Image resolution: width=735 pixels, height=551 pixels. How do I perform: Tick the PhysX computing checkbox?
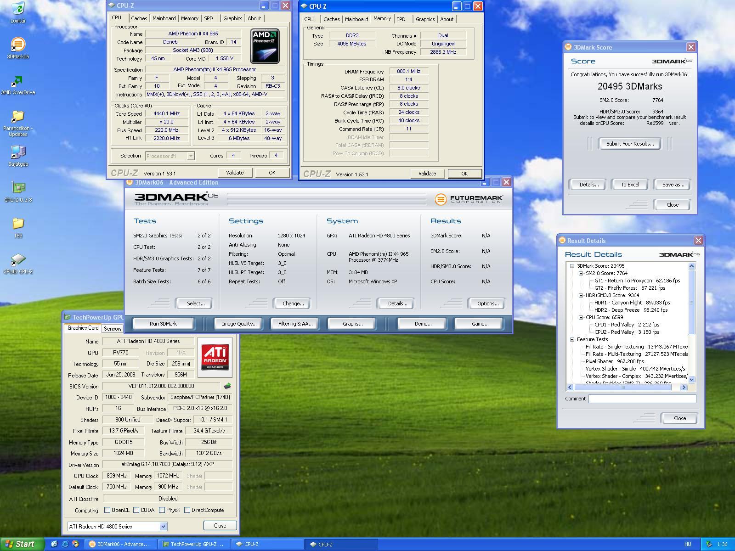click(x=162, y=510)
